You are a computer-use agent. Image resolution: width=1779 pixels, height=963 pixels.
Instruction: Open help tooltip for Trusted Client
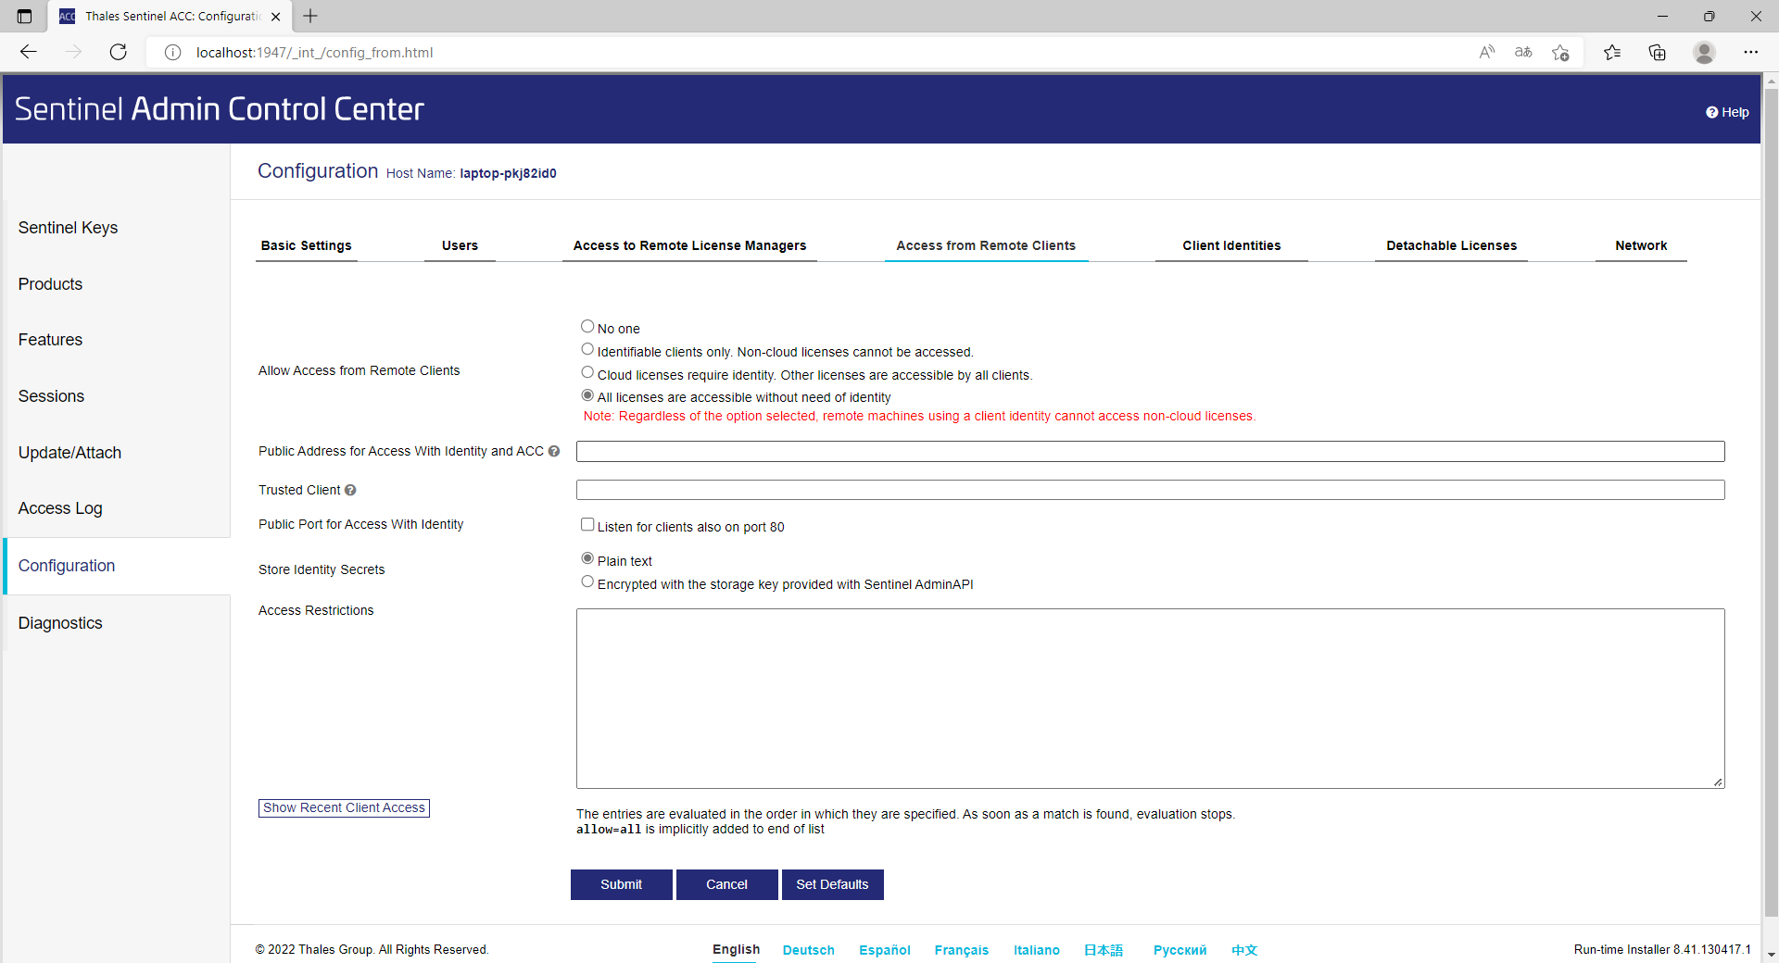(350, 490)
